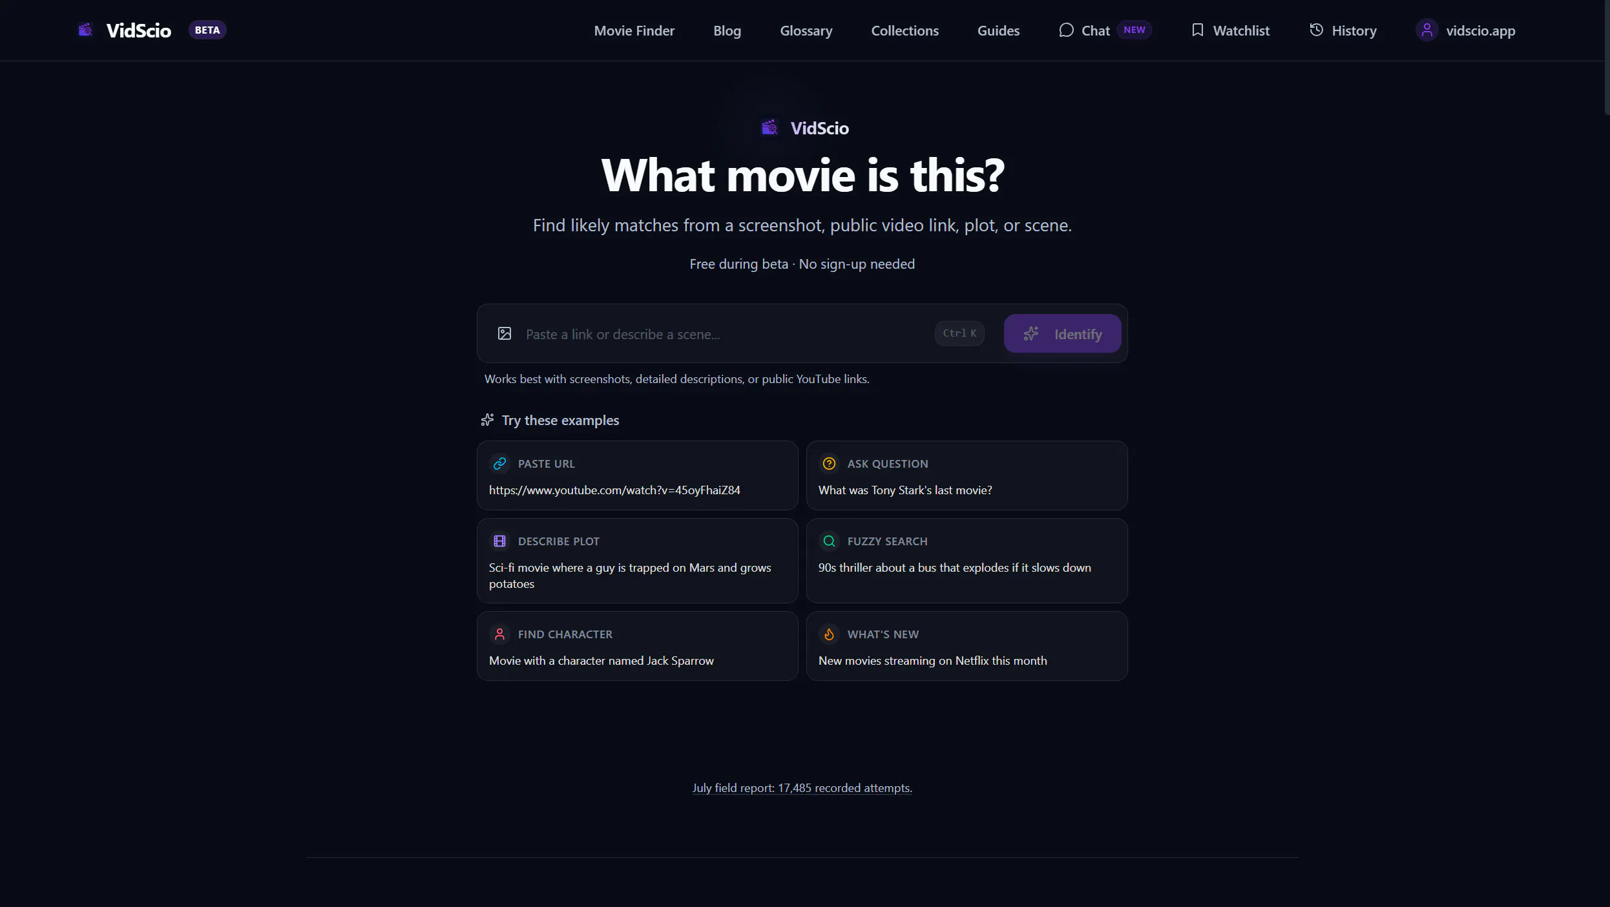Click the image upload icon in search box
Image resolution: width=1610 pixels, height=907 pixels.
505,333
